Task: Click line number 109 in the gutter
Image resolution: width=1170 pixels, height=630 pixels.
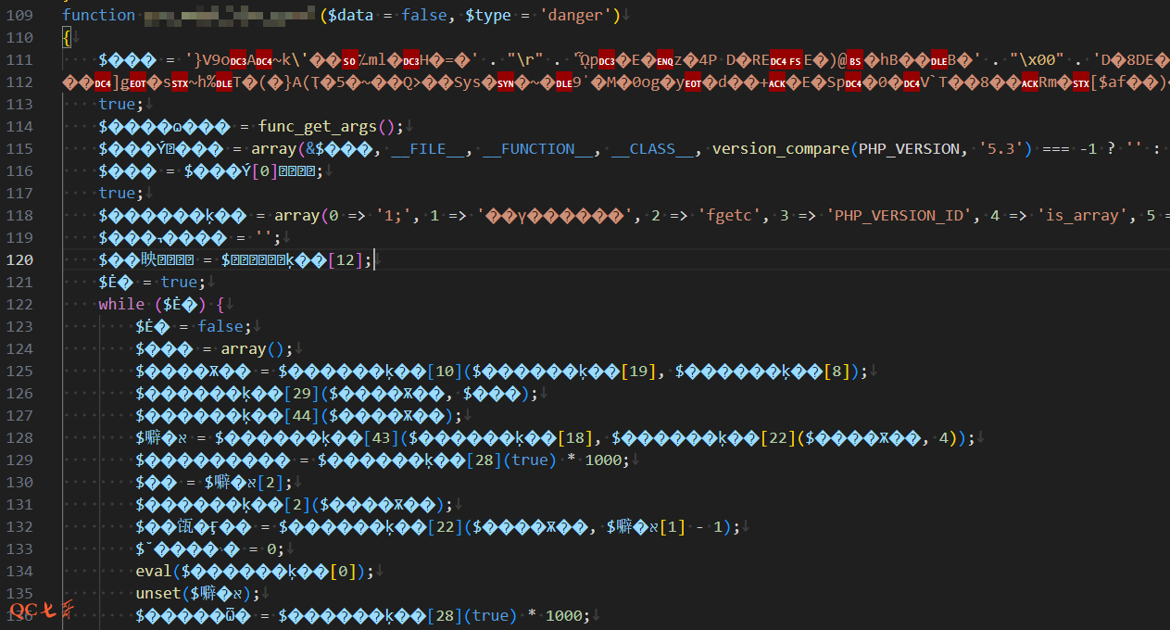Action: 19,15
